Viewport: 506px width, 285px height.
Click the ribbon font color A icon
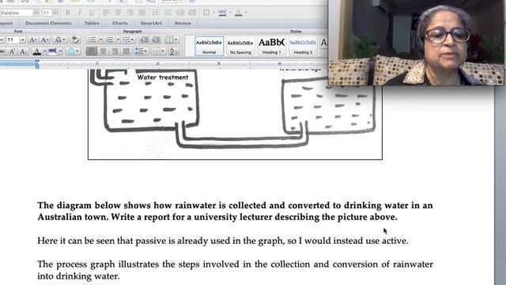tap(37, 51)
